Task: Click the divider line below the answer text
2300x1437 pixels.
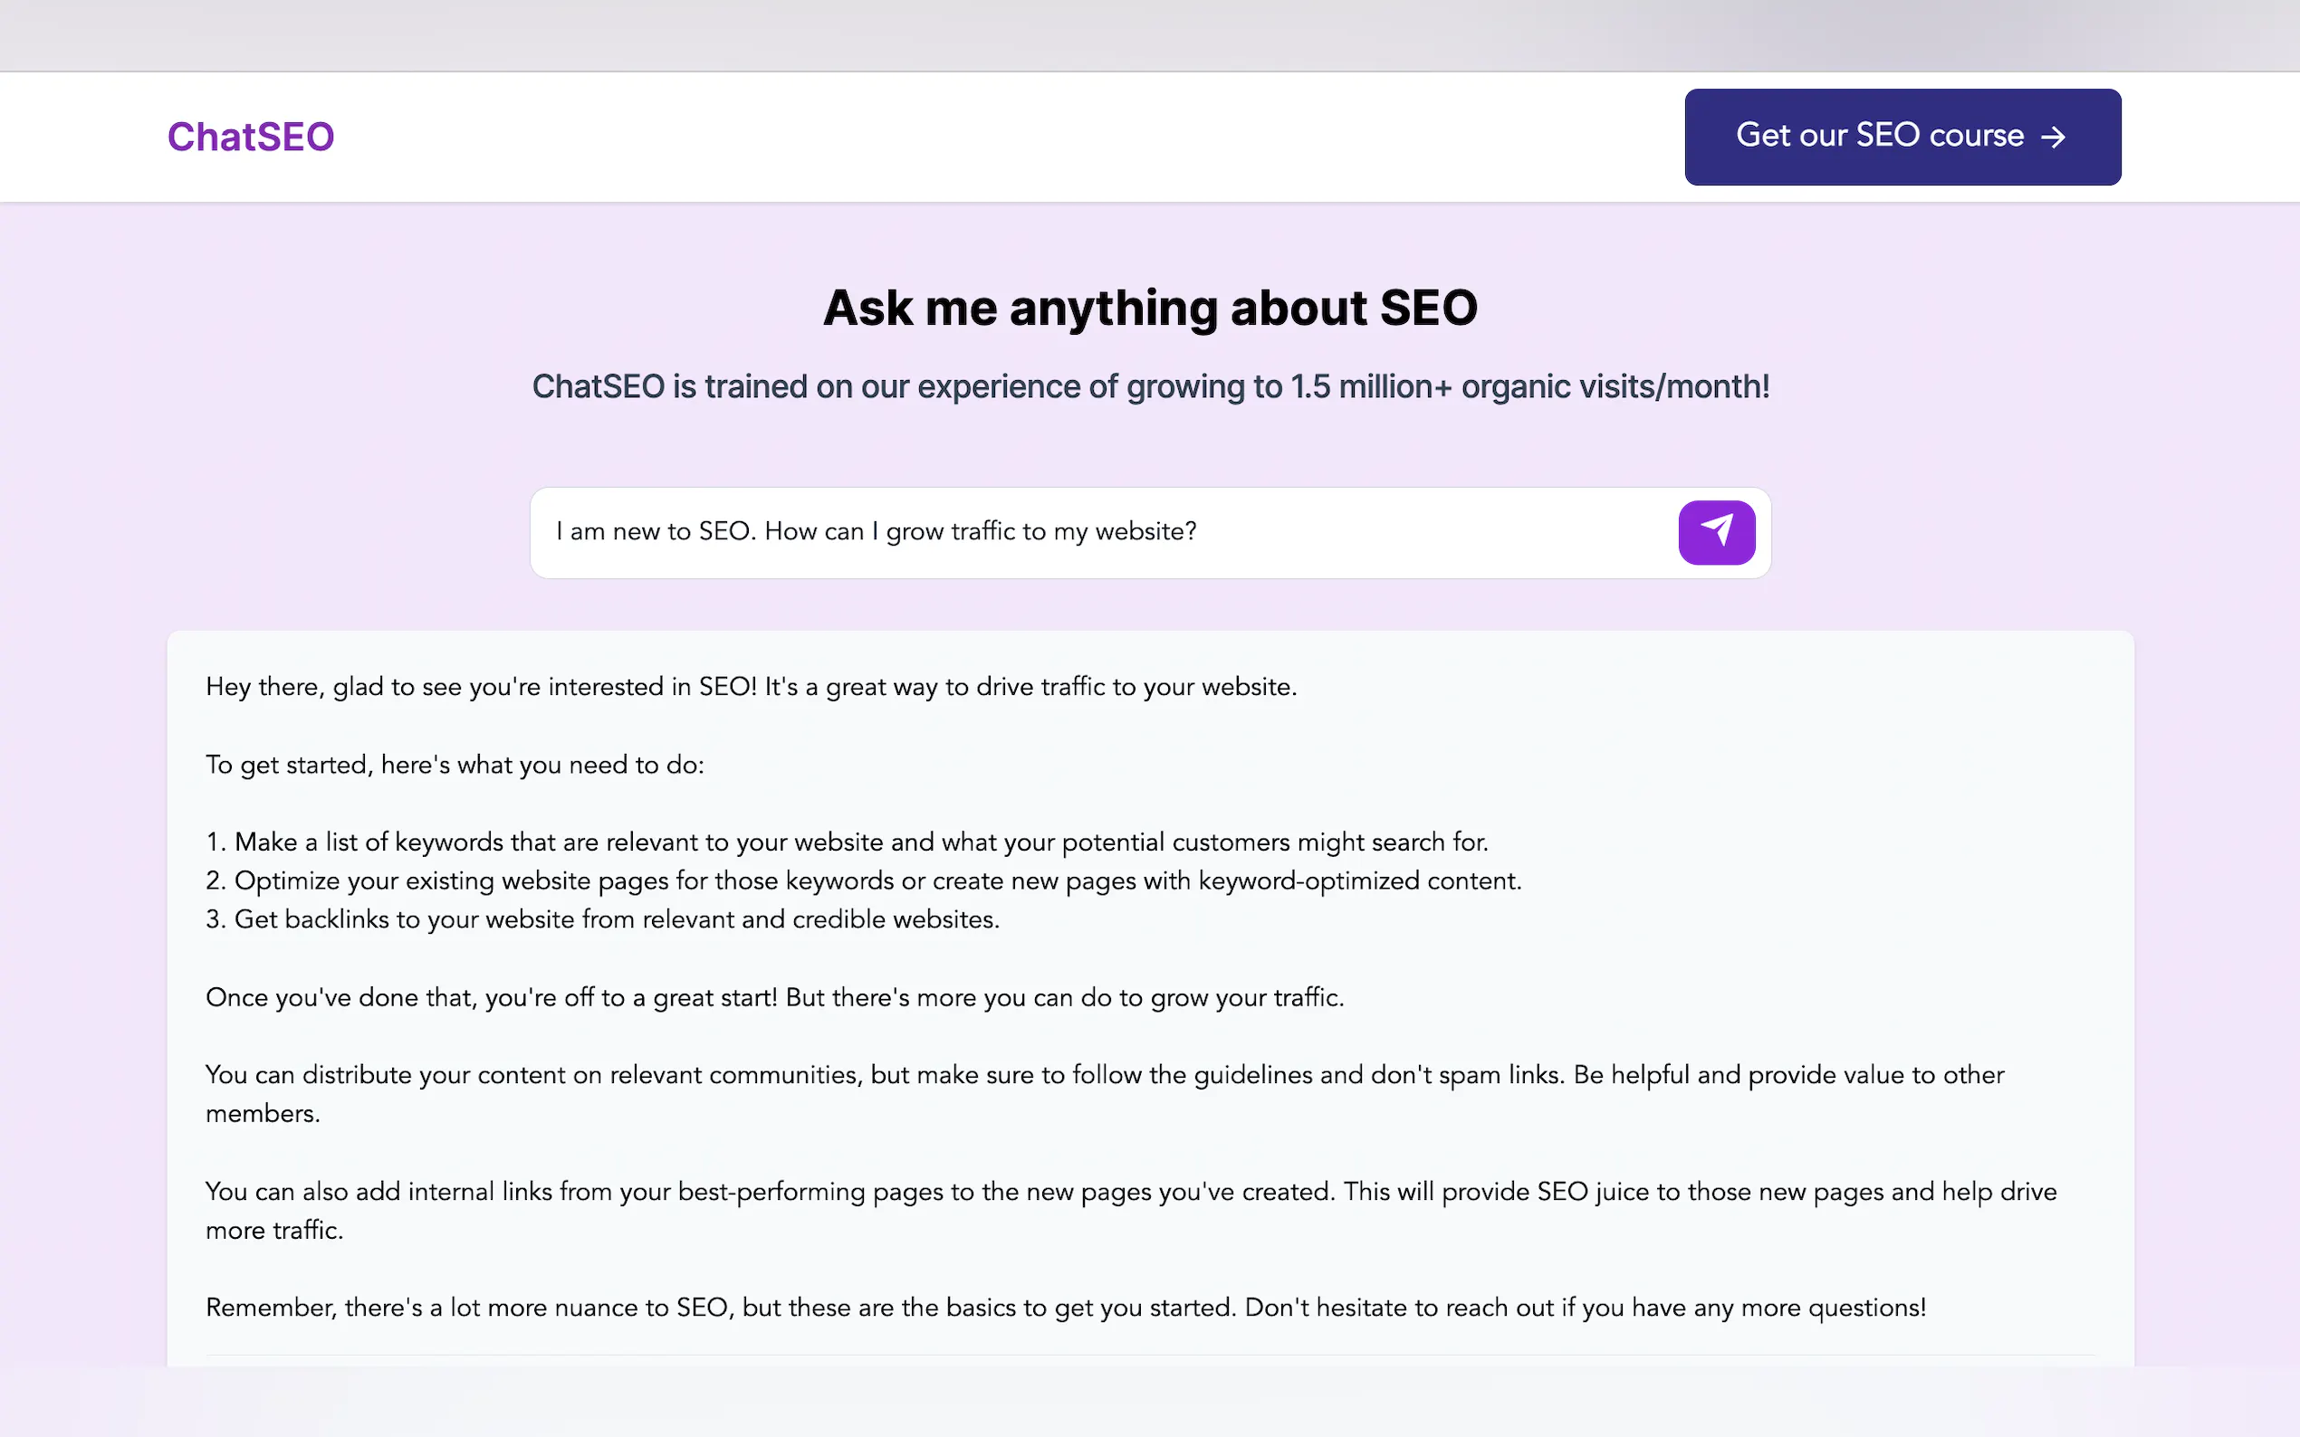Action: tap(1149, 1356)
